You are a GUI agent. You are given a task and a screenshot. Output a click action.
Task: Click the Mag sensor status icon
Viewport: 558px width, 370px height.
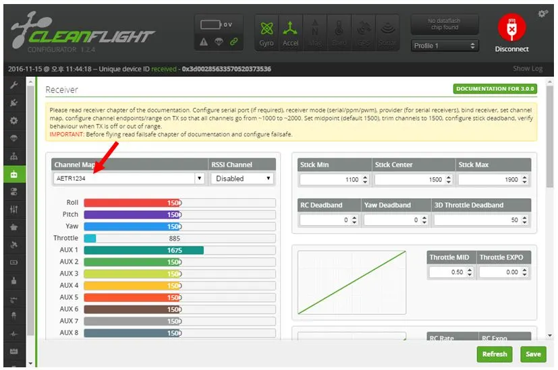click(x=315, y=34)
